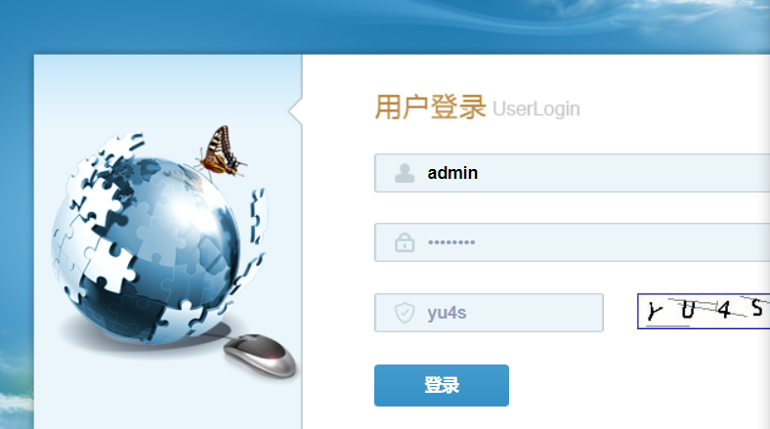Click the gray UserLogin subtitle text

coord(536,109)
